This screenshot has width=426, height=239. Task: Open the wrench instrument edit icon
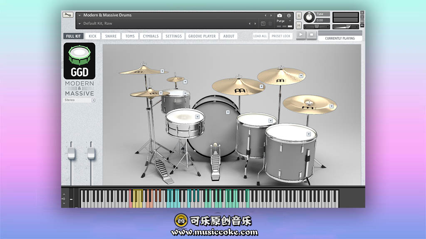pos(67,15)
